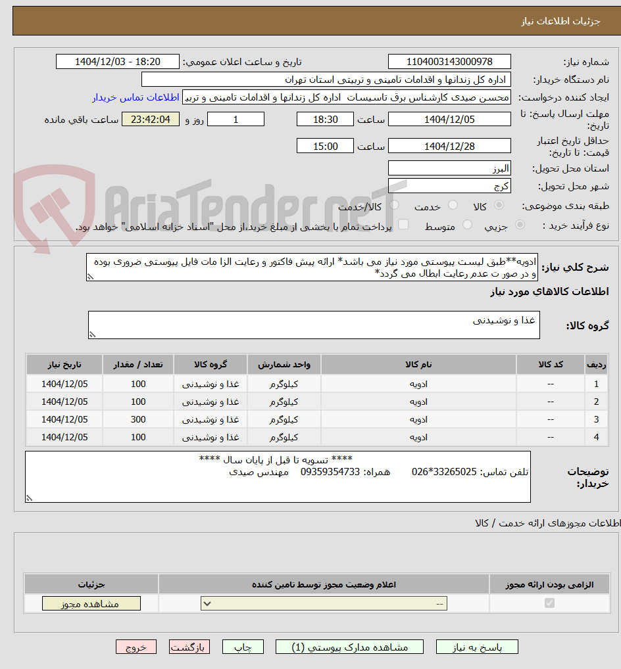Open مشاهده مدارک پیوستی (1) button

tap(349, 647)
